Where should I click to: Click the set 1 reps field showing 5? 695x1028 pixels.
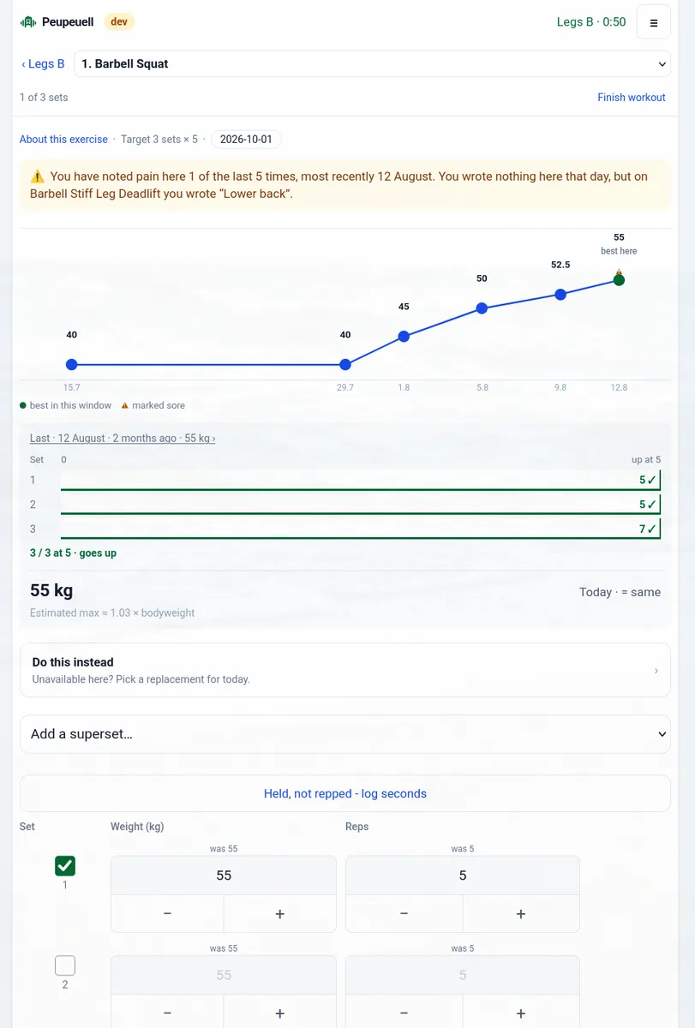point(463,876)
